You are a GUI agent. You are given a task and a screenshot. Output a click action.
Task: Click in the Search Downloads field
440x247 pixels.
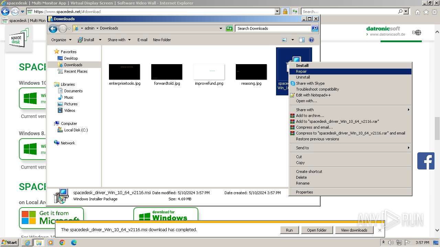tap(273, 28)
